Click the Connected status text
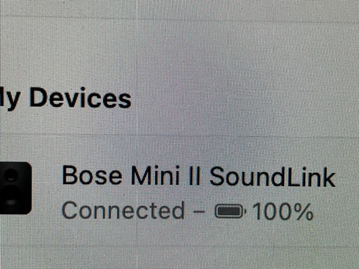359x269 pixels. point(123,210)
